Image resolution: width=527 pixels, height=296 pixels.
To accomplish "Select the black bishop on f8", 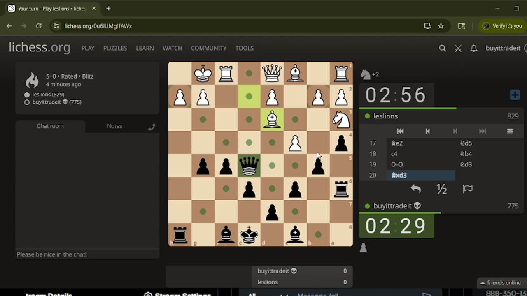I will click(226, 235).
